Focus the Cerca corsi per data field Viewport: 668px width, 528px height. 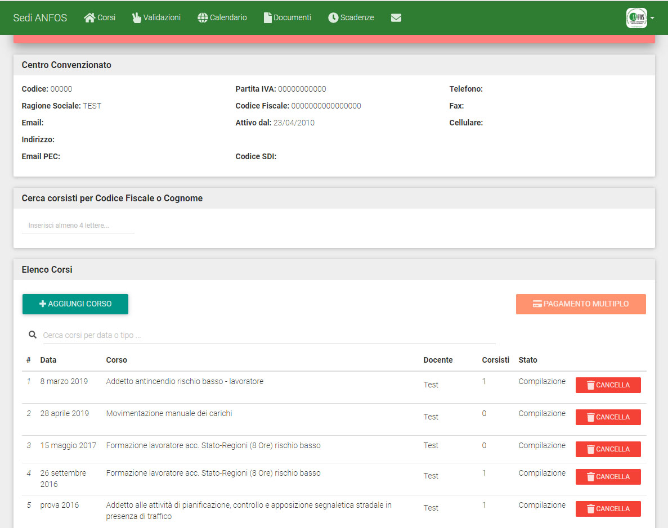pyautogui.click(x=269, y=335)
